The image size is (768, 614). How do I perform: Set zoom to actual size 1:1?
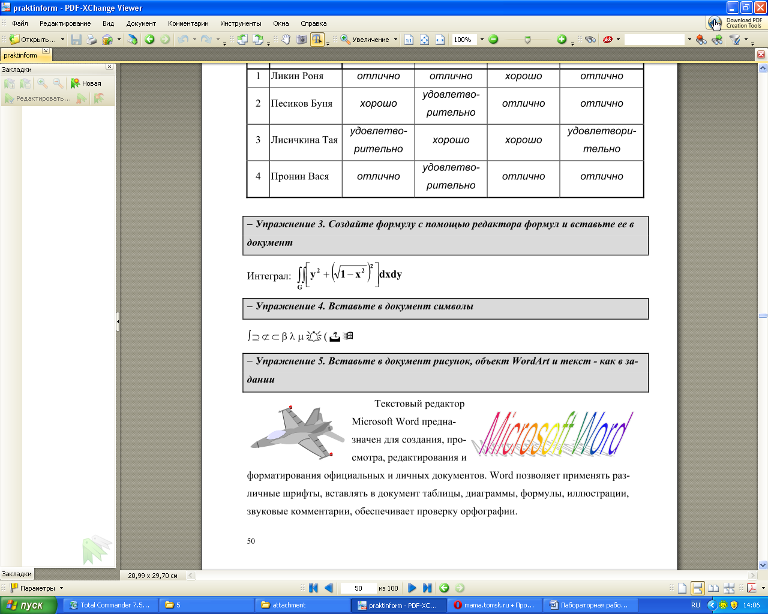click(409, 40)
